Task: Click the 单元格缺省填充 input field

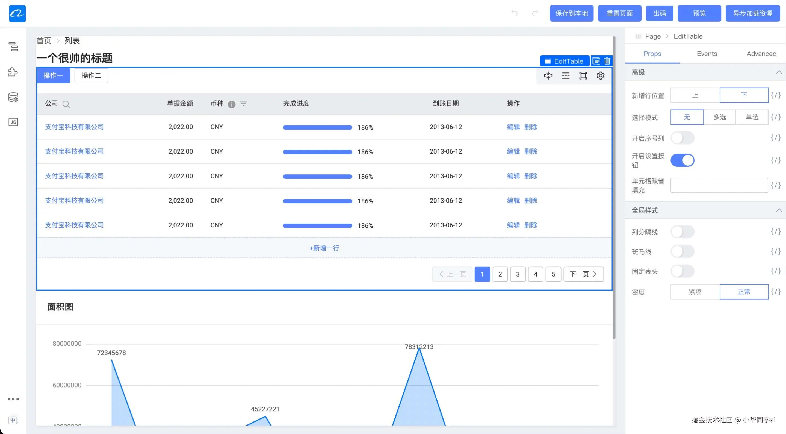Action: (719, 185)
